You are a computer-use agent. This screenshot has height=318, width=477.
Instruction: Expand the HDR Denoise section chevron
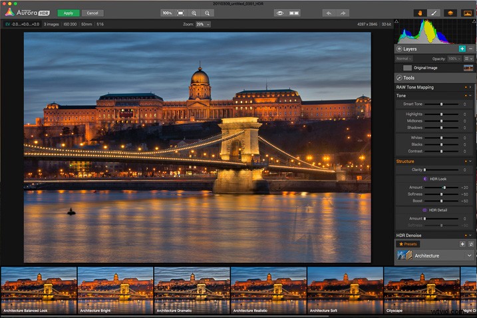[x=470, y=236]
